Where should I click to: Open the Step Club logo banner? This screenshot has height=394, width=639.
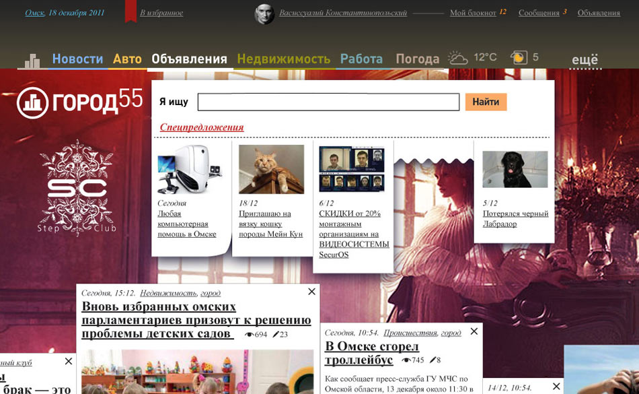[x=76, y=189]
